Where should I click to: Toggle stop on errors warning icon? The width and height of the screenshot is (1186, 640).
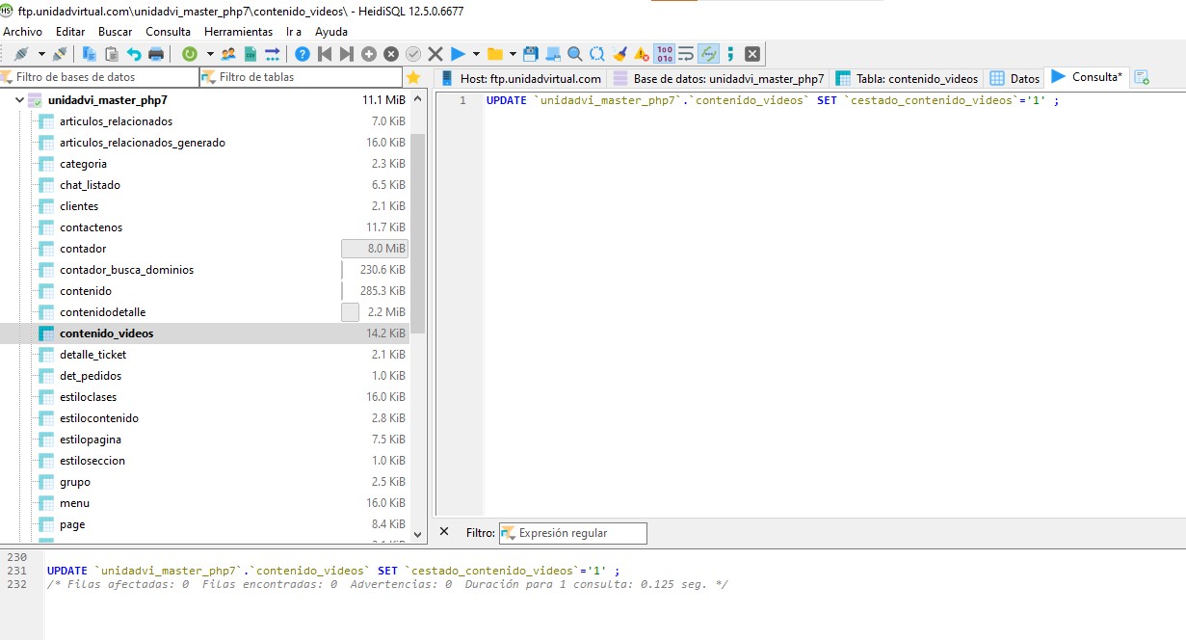pyautogui.click(x=642, y=54)
